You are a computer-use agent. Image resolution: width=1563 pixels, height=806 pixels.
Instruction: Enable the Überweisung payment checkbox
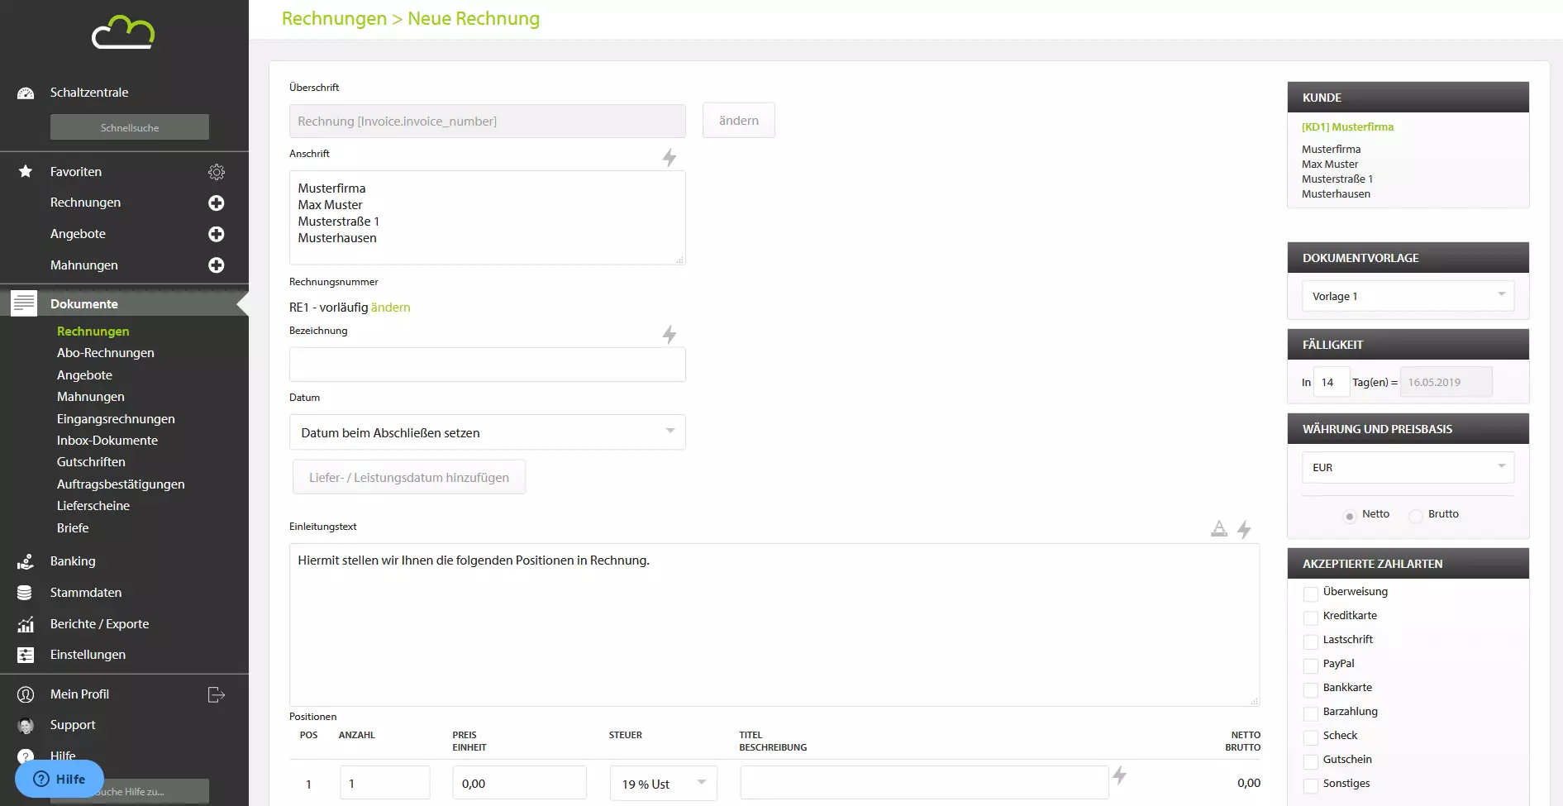tap(1310, 594)
